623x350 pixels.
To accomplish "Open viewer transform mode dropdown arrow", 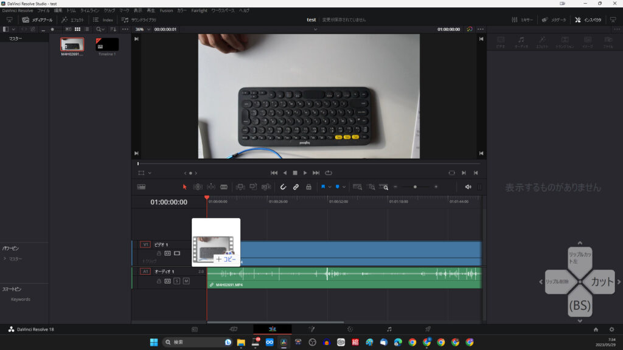I will pyautogui.click(x=150, y=173).
